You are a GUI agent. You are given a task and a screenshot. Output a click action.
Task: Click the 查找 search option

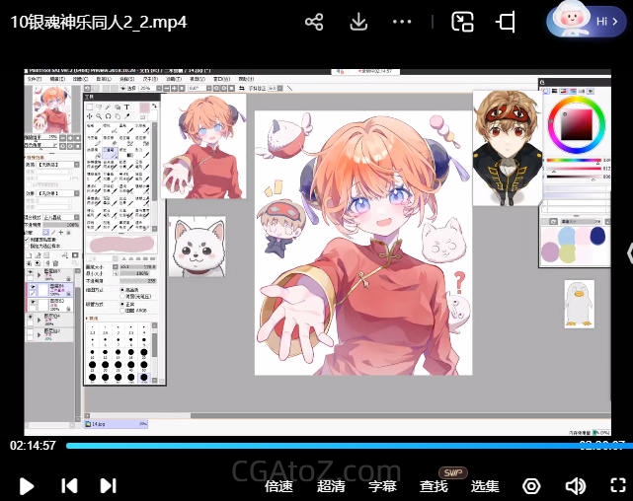[434, 486]
